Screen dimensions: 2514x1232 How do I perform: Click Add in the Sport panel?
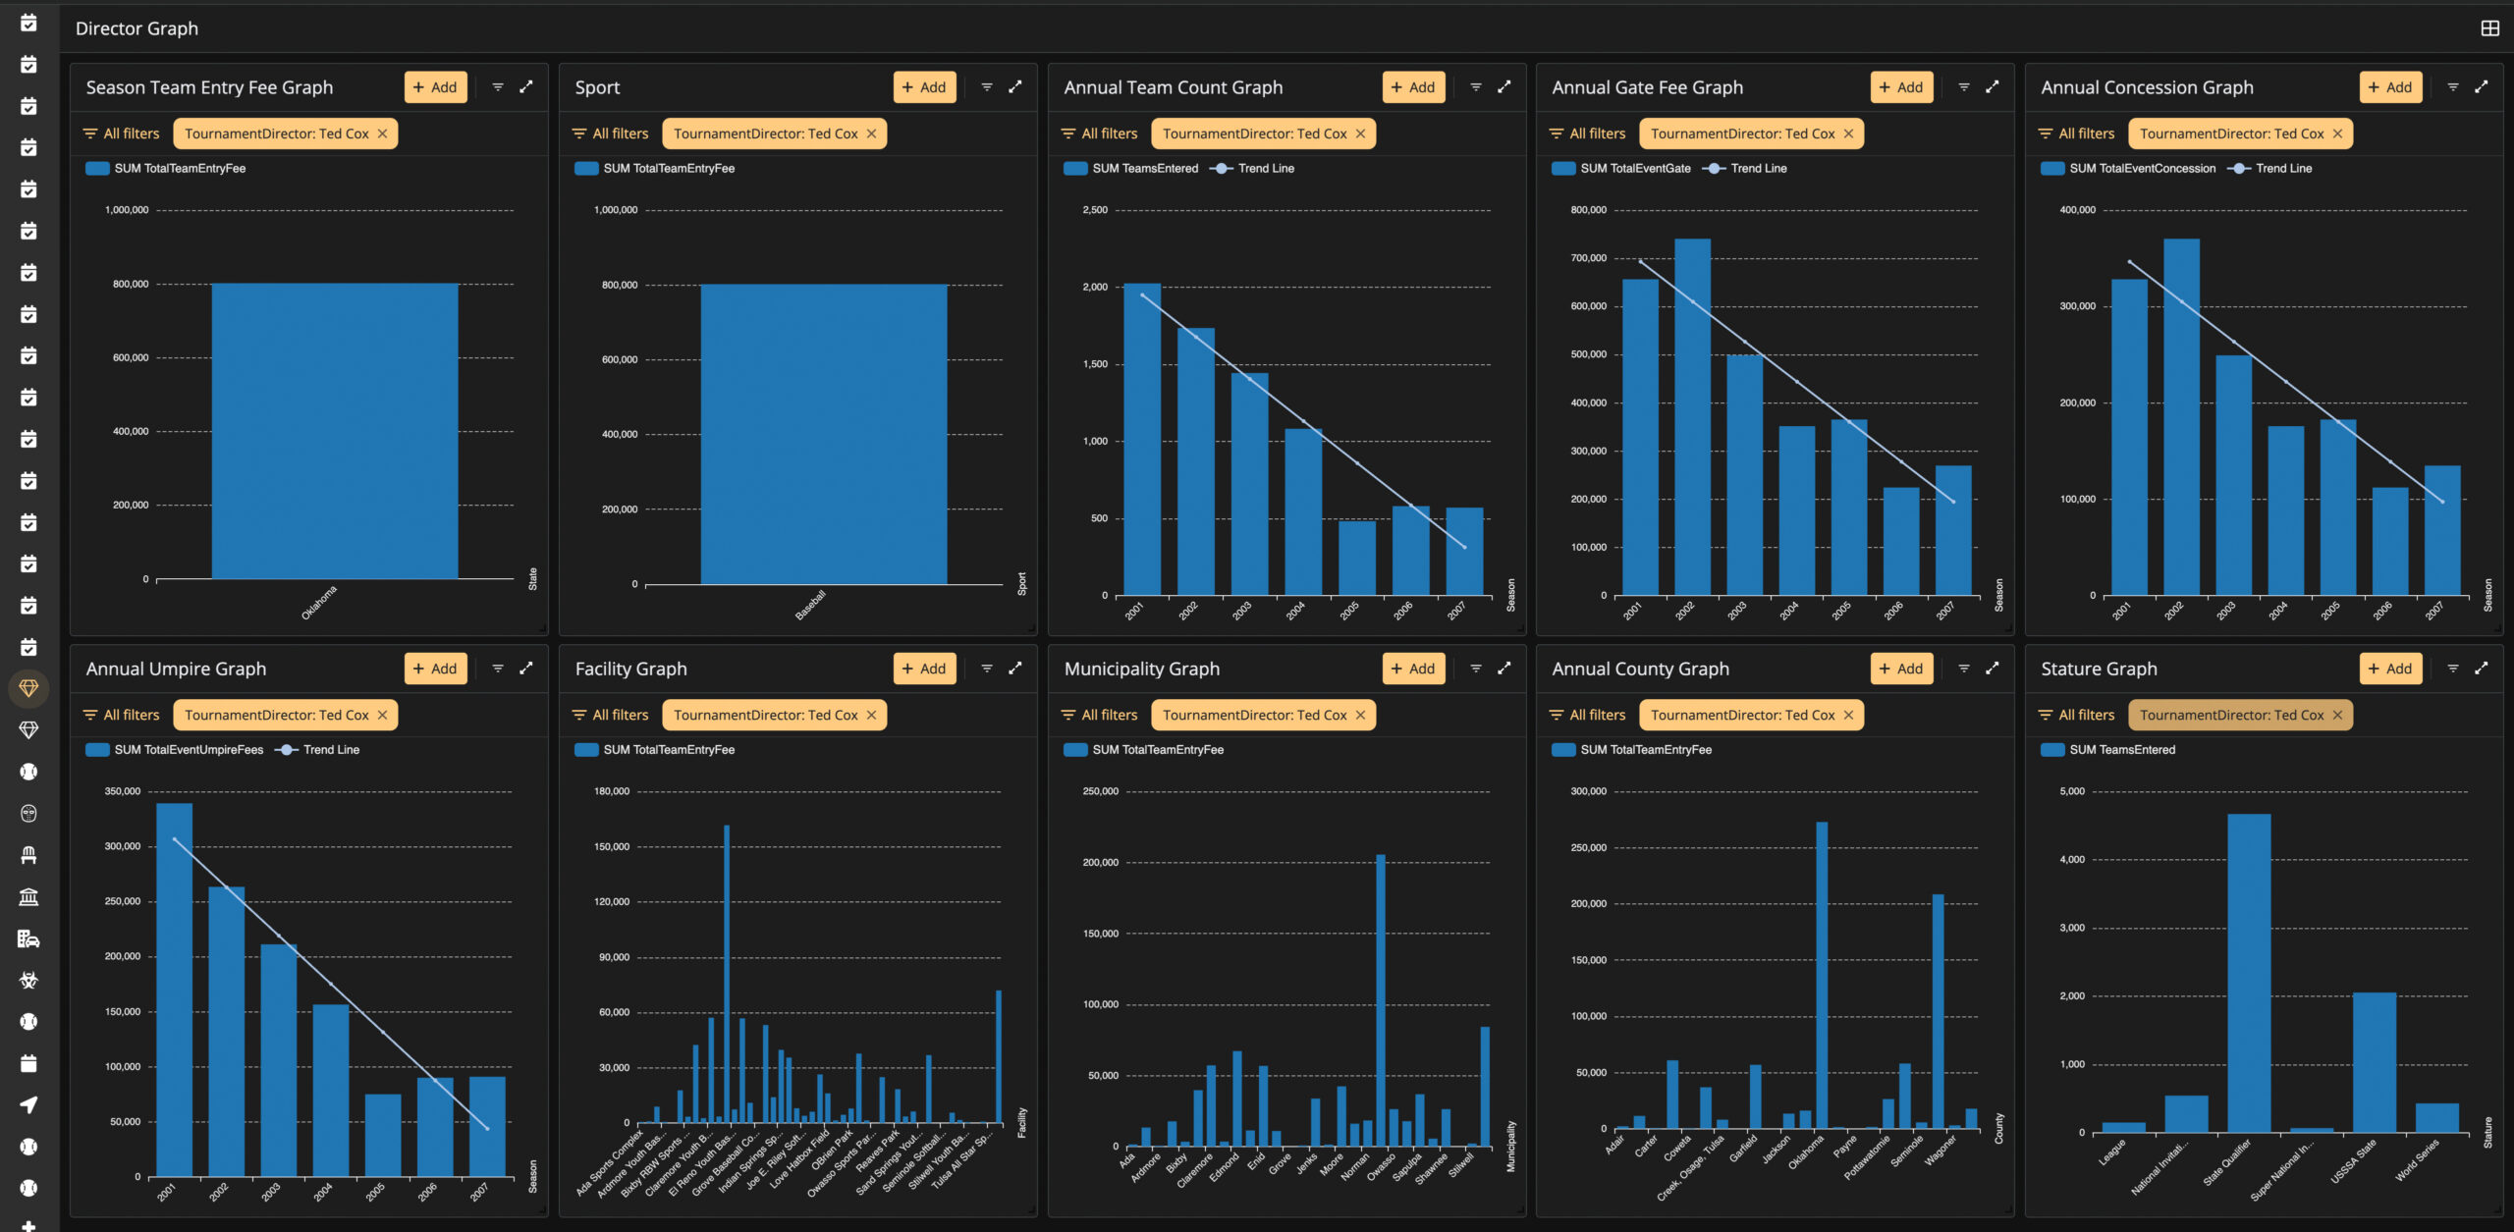[x=924, y=87]
